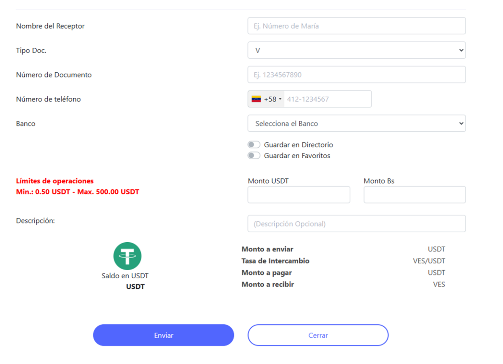This screenshot has height=364, width=503.
Task: Click the green Tether USDT logo
Action: [127, 256]
